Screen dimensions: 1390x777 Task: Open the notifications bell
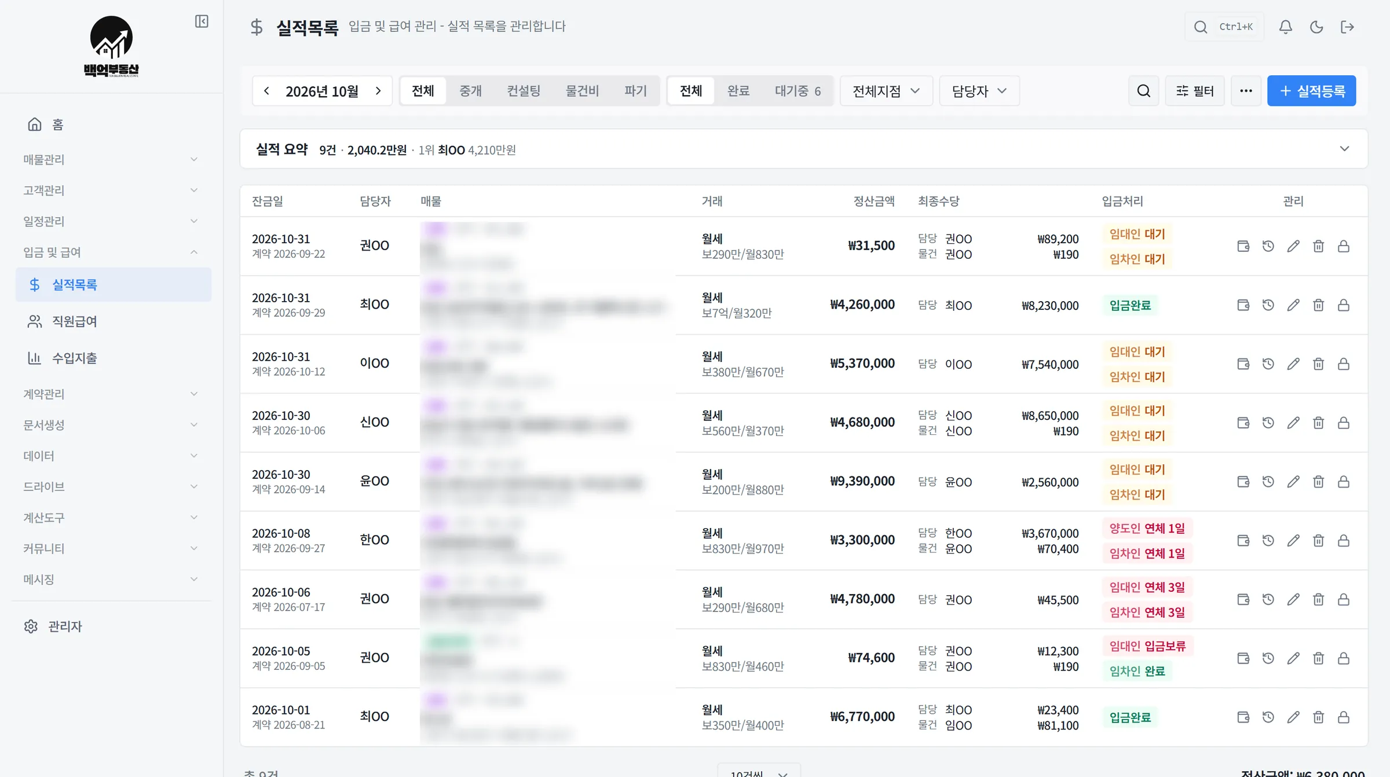point(1285,27)
